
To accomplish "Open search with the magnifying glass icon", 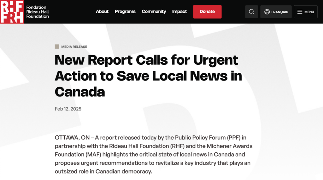I will pyautogui.click(x=251, y=12).
